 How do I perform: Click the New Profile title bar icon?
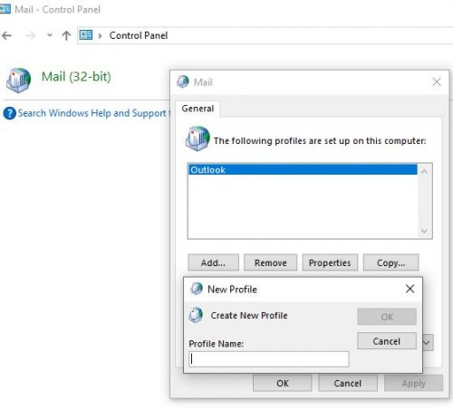[197, 289]
